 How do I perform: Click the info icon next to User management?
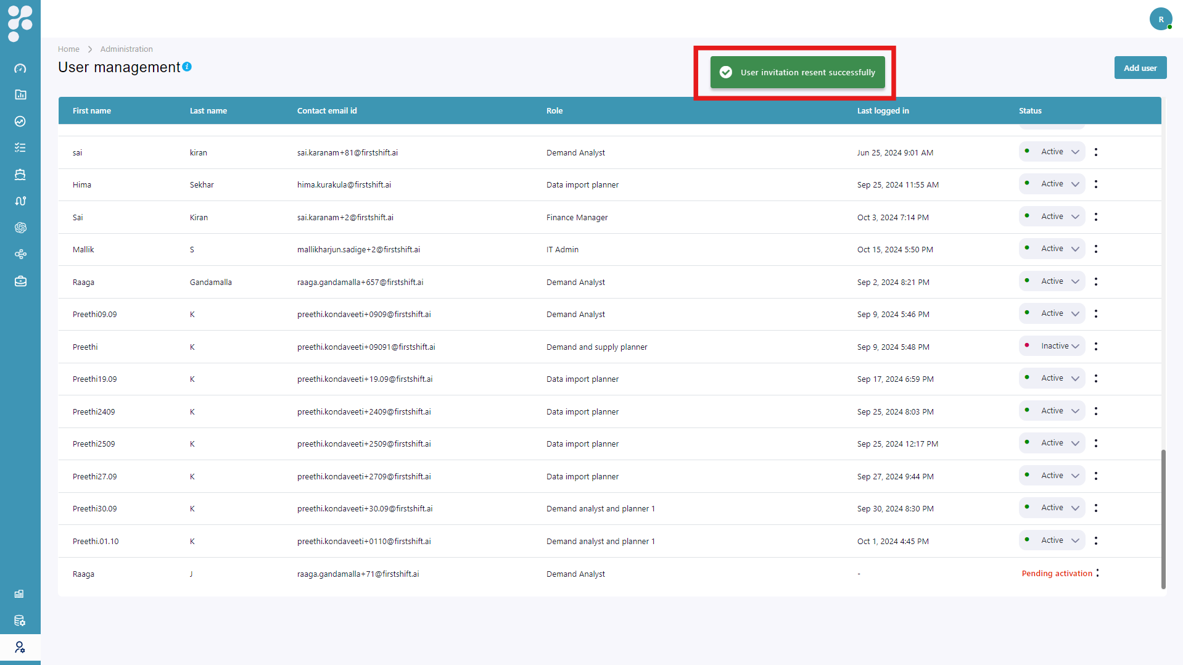click(x=187, y=67)
